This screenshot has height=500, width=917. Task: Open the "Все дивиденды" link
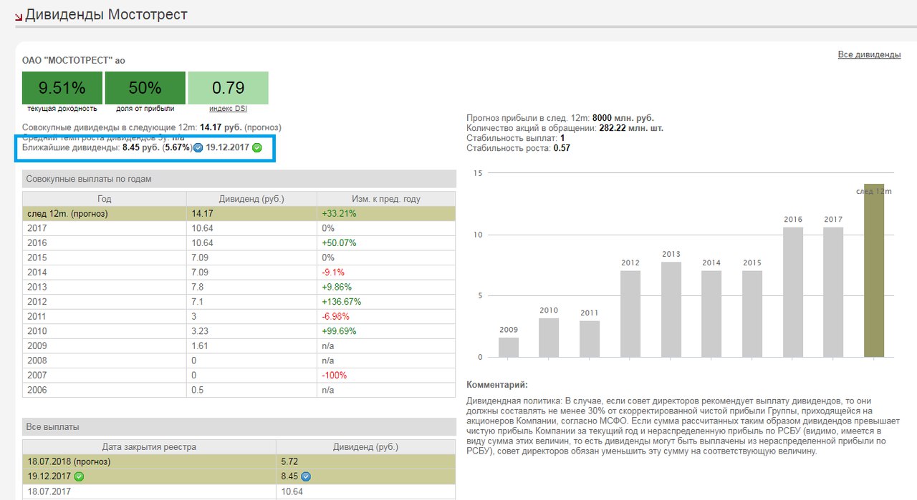(x=869, y=55)
